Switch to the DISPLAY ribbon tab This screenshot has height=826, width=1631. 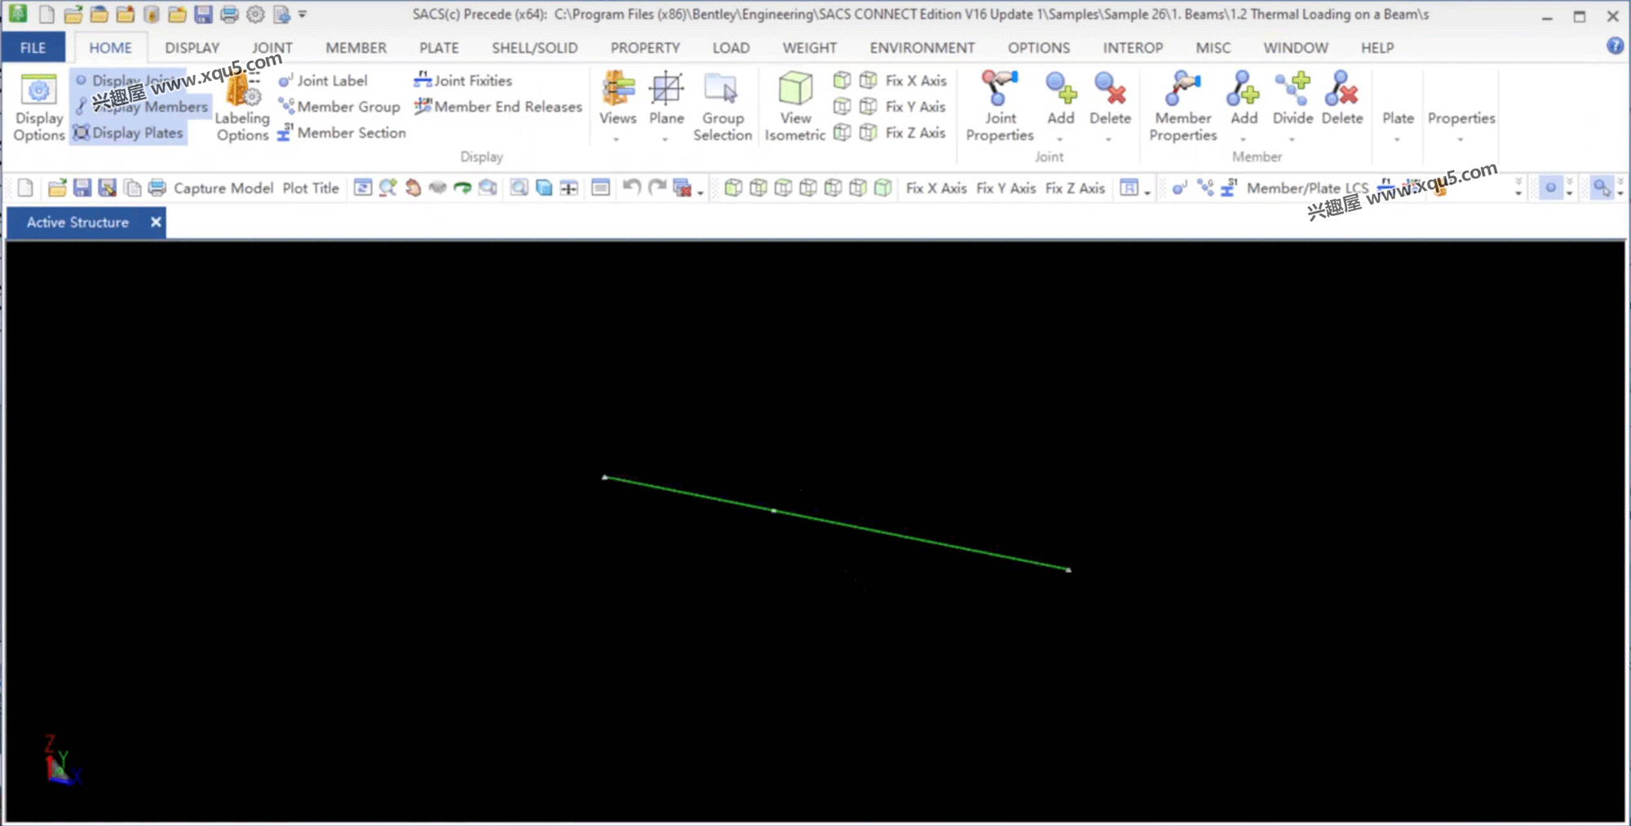[192, 47]
